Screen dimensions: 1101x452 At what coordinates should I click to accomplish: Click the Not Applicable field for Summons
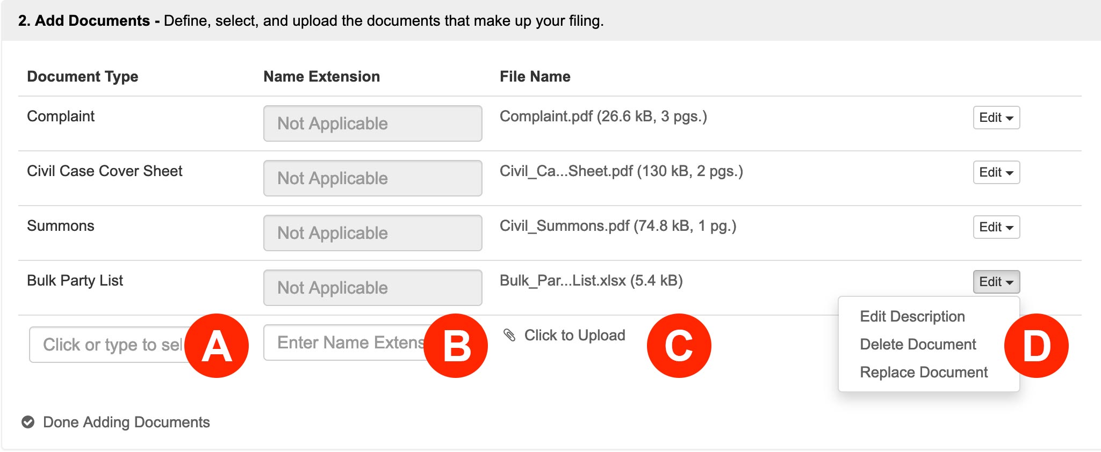(373, 233)
